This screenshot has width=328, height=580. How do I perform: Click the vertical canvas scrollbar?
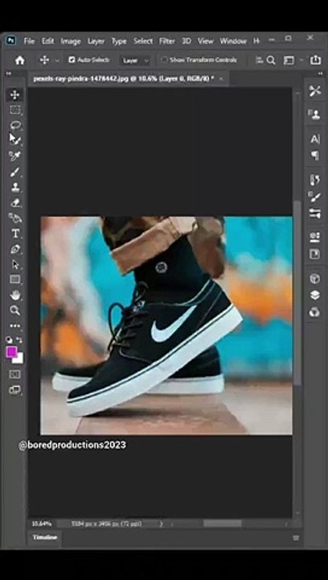tap(297, 293)
